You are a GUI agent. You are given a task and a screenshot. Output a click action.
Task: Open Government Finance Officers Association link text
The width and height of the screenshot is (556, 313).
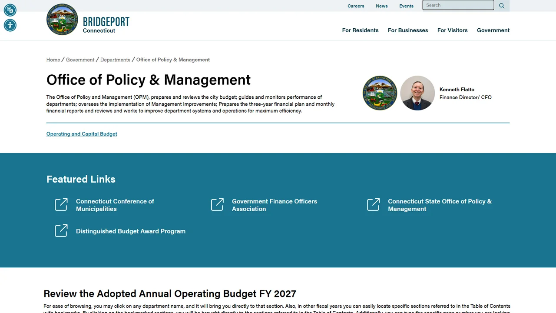pos(275,205)
